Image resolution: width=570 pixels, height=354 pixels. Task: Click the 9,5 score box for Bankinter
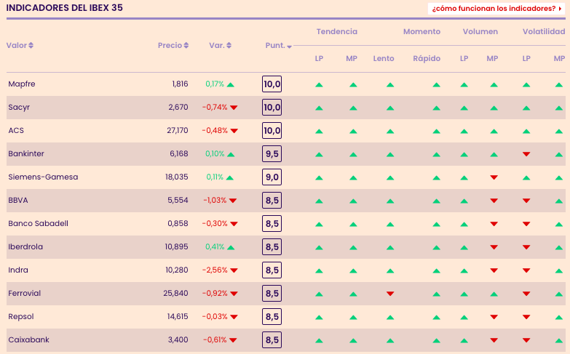[272, 154]
